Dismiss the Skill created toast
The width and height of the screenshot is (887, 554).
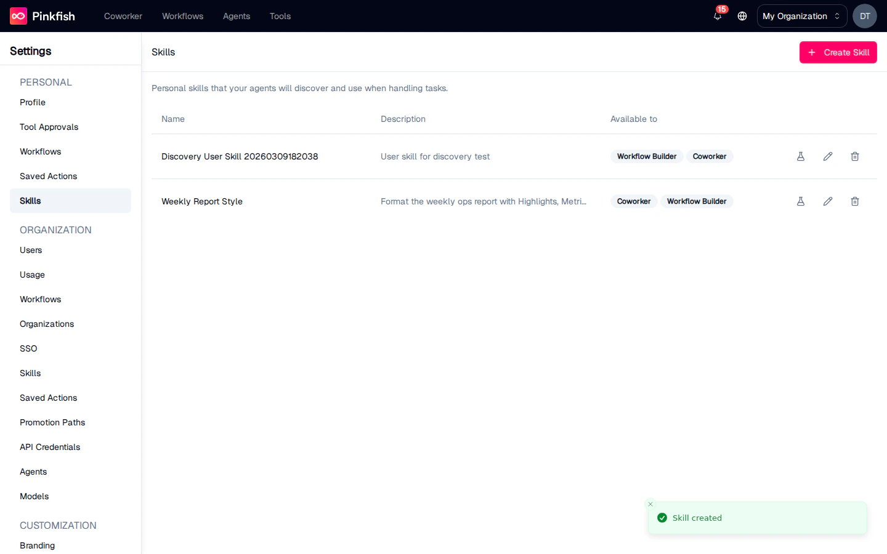click(x=650, y=504)
